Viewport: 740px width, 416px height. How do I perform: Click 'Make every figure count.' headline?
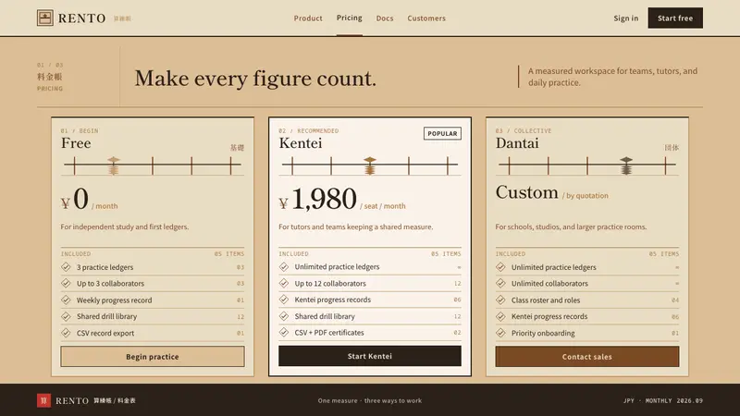(x=255, y=79)
